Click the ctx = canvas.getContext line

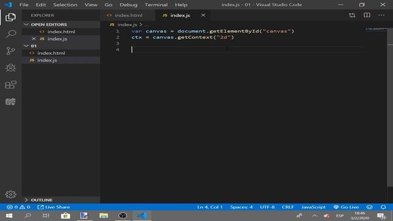[182, 37]
